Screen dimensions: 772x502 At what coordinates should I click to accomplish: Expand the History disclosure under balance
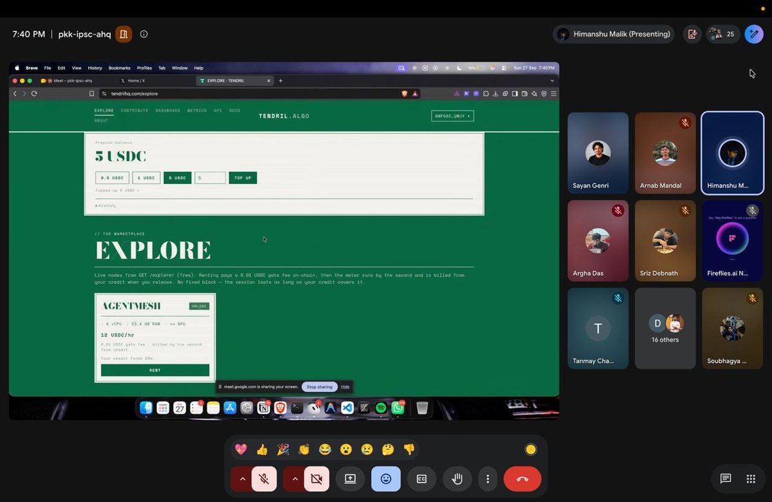click(x=106, y=205)
